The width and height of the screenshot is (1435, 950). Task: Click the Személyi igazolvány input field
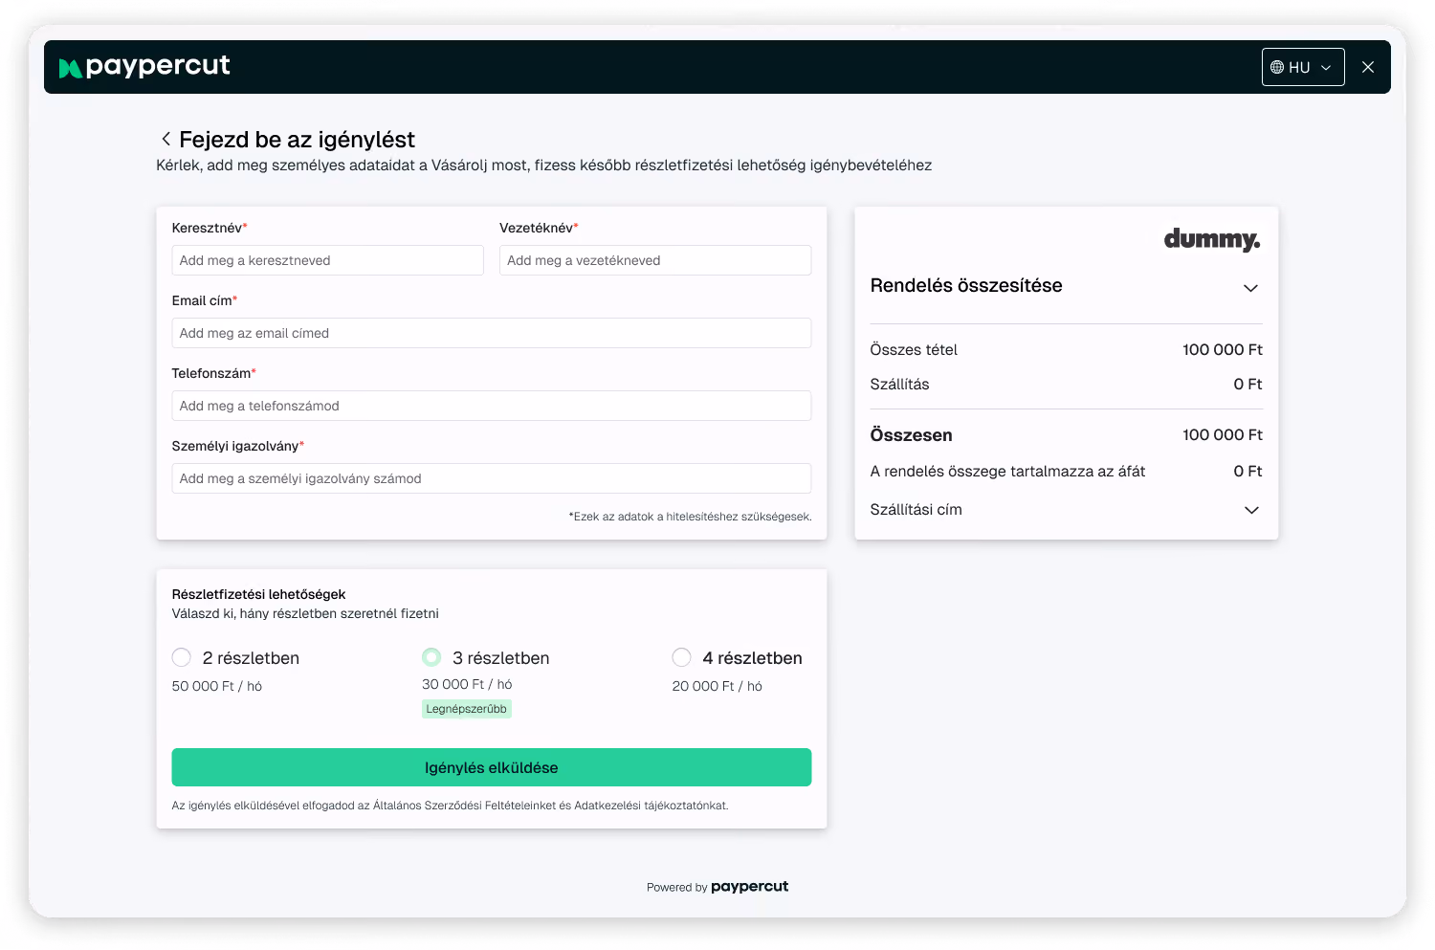[x=492, y=478]
